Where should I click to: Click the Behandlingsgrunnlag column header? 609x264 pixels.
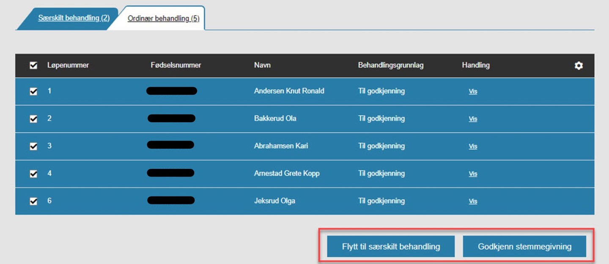[x=390, y=65]
